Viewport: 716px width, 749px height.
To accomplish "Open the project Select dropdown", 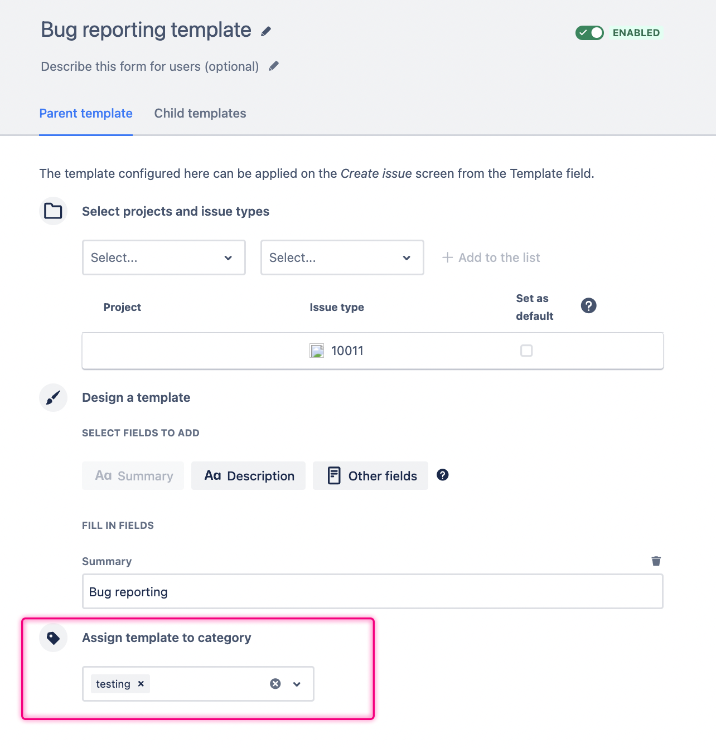I will 163,257.
